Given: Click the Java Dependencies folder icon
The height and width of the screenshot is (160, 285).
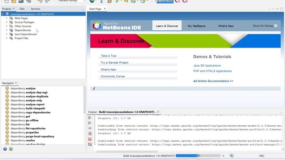Looking at the screenshot, I should 11,34.
